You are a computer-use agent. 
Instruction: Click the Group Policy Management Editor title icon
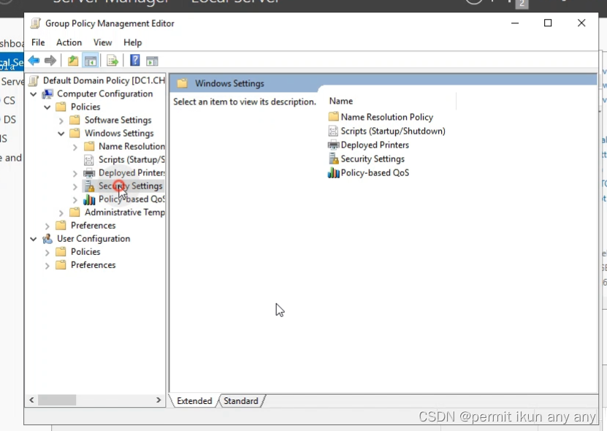point(35,23)
